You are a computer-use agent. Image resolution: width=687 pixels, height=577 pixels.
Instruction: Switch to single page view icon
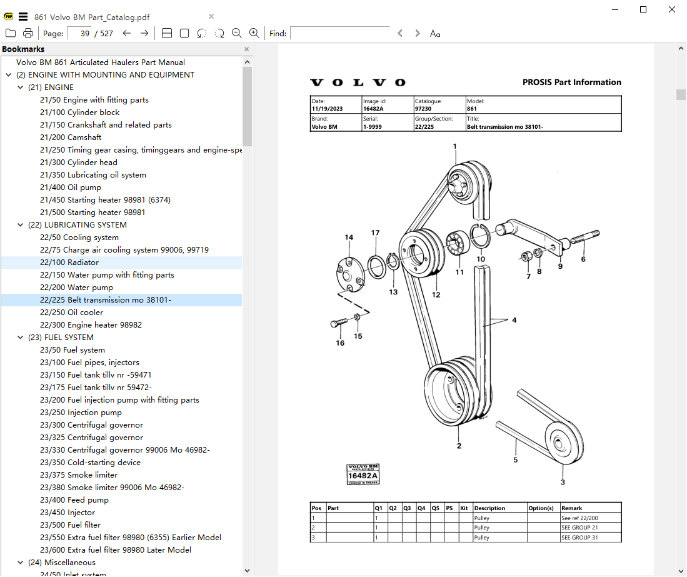coord(184,33)
